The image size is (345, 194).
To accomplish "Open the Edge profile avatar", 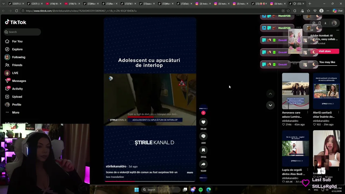I will pos(321,11).
